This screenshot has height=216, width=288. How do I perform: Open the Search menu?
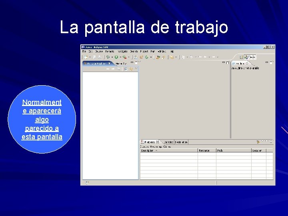point(134,52)
